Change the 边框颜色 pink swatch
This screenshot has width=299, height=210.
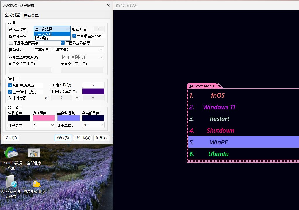pos(44,118)
